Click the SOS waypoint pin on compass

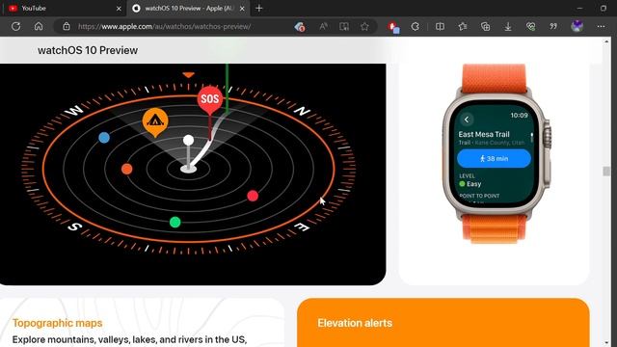point(210,100)
